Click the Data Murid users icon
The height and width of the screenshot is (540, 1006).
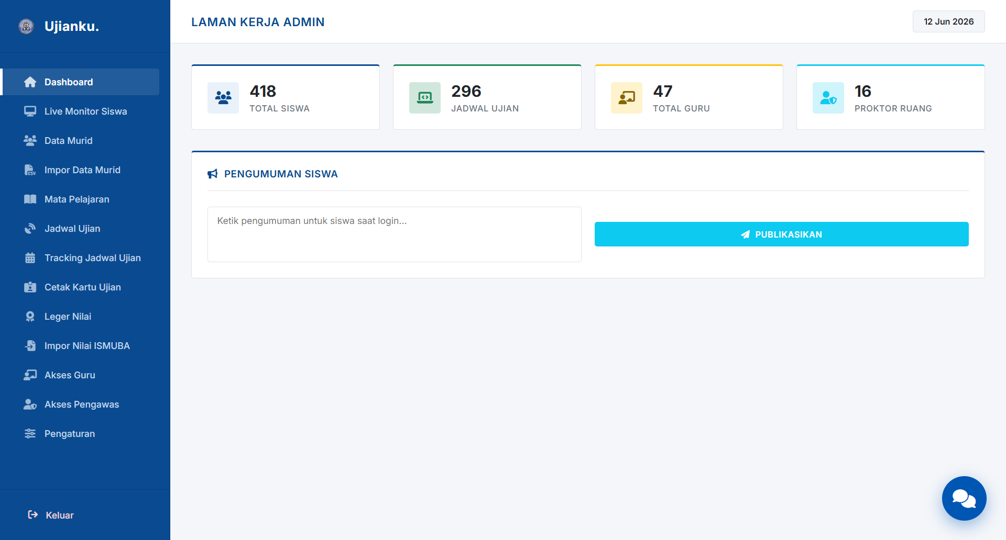30,141
